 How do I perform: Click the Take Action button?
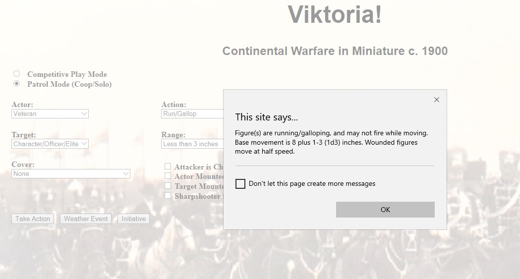point(33,219)
